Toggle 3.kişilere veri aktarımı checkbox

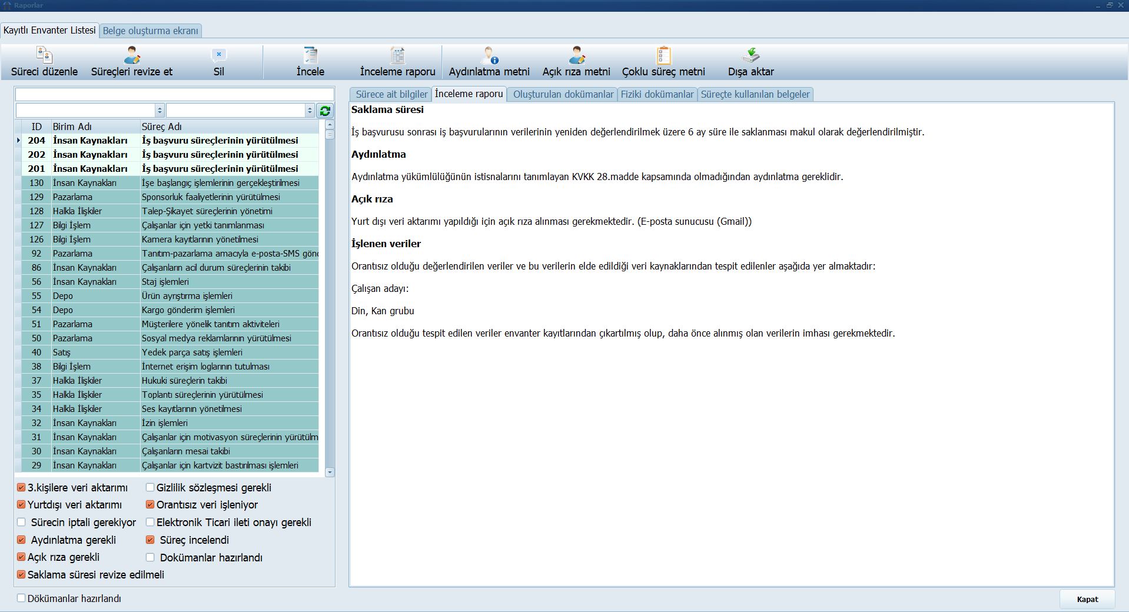click(21, 488)
